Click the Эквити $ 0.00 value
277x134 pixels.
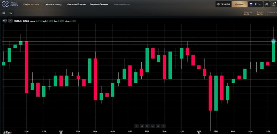pos(259,14)
